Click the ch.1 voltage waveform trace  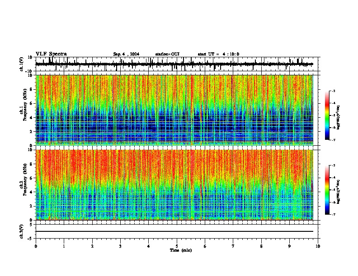pyautogui.click(x=174, y=64)
